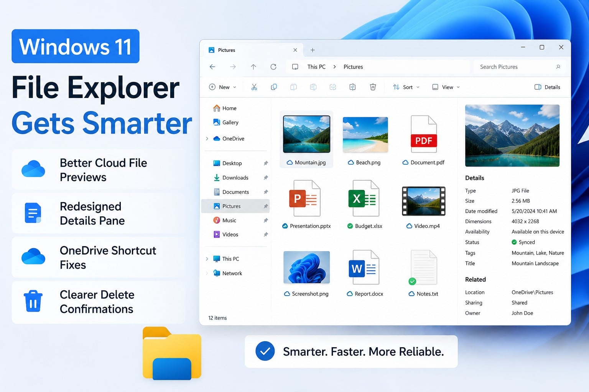This screenshot has height=392, width=589.
Task: Expand the OneDrive tree node
Action: pos(207,139)
